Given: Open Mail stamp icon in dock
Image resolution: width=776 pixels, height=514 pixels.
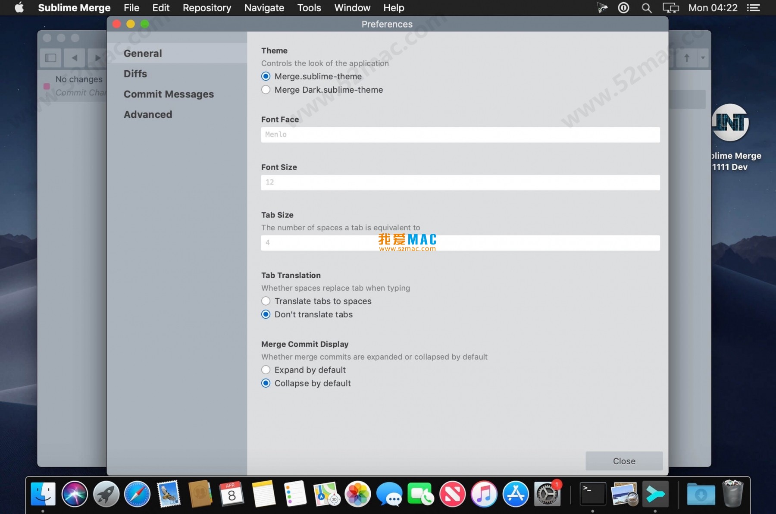Looking at the screenshot, I should click(169, 494).
